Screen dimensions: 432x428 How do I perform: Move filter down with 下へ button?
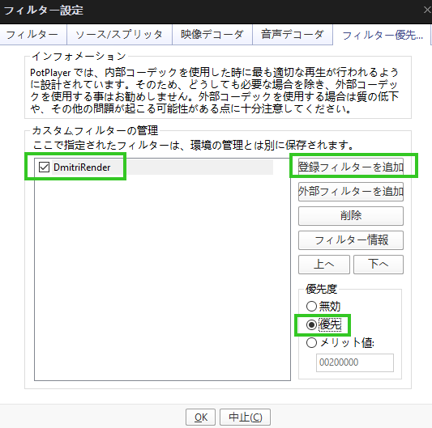(x=379, y=265)
